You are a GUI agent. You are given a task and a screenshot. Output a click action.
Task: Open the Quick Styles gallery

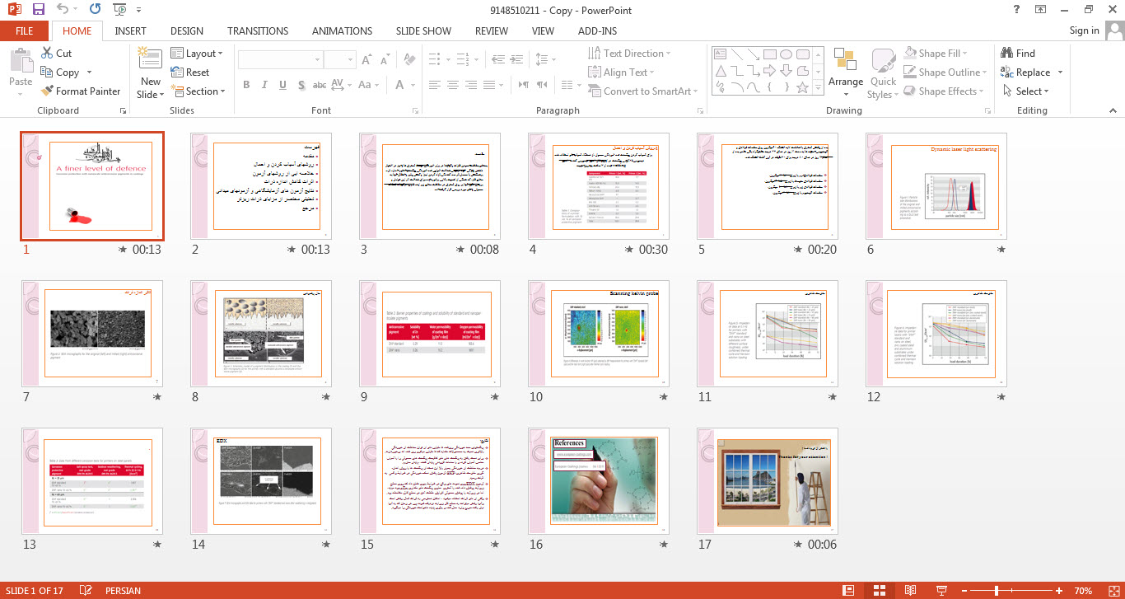click(883, 73)
